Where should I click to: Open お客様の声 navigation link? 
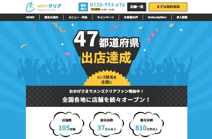(131, 17)
